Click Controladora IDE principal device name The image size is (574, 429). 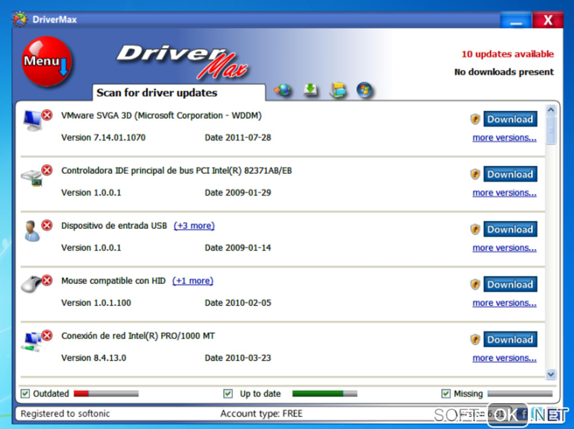pyautogui.click(x=177, y=171)
